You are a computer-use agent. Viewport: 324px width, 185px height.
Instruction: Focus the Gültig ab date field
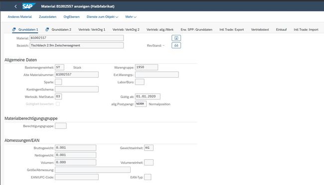click(x=148, y=96)
